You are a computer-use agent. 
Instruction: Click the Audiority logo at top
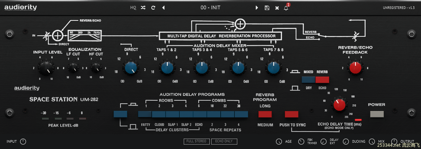(x=21, y=7)
